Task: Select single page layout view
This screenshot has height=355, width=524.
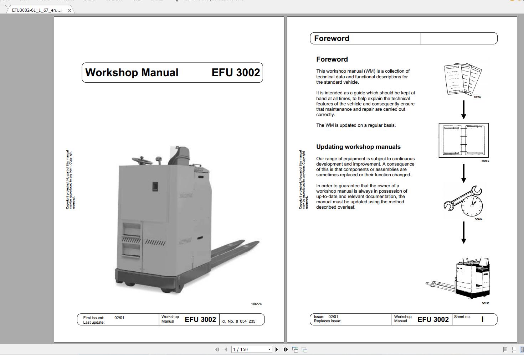Action: tap(505, 349)
